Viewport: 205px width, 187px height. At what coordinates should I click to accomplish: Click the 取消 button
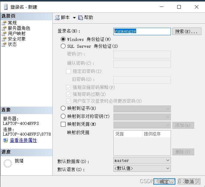click(189, 181)
